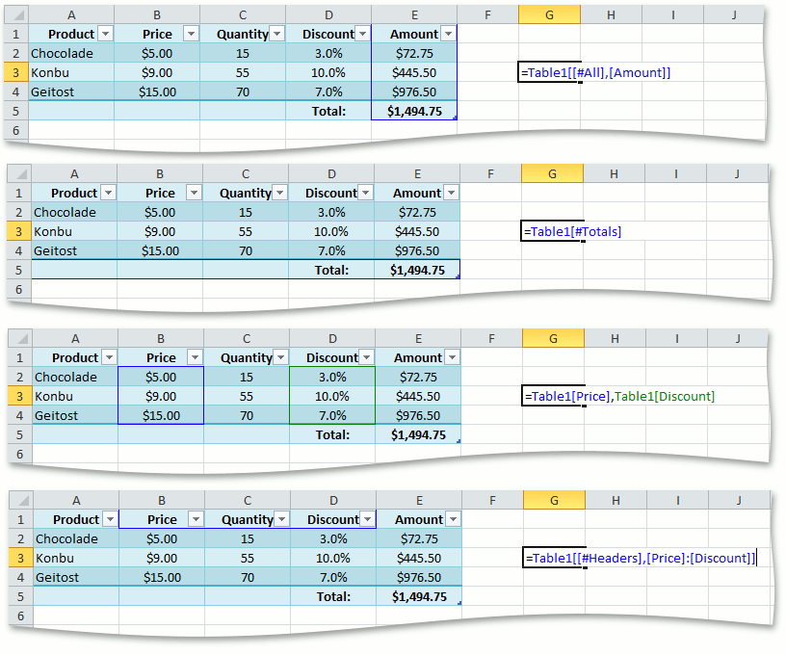Open Price filter dropdown in the #All formula sheet
Image resolution: width=786 pixels, height=655 pixels.
point(191,34)
